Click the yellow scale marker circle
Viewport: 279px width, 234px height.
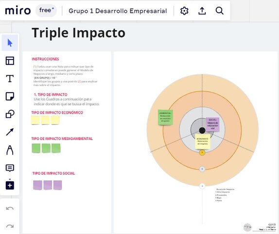(202, 153)
